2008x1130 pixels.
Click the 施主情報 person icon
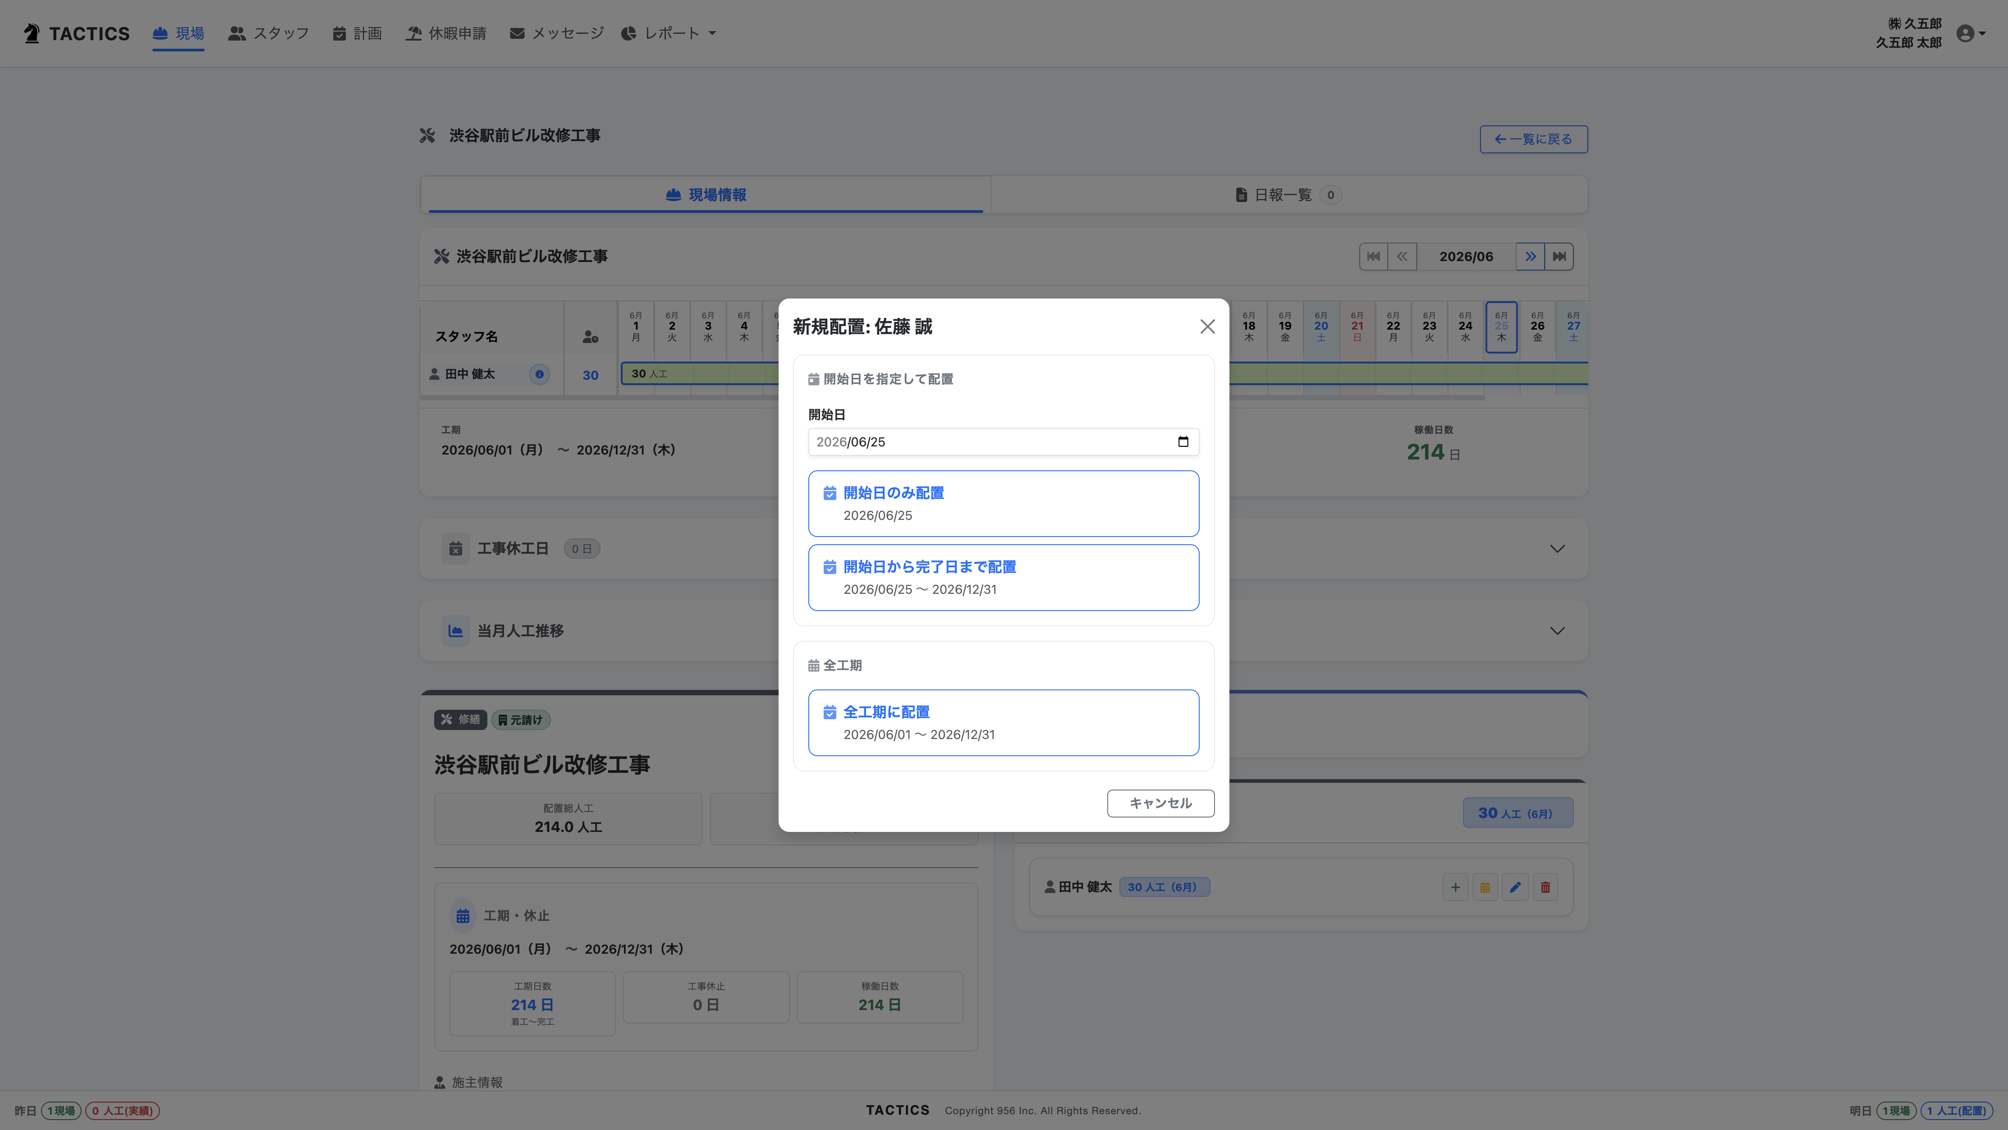point(440,1083)
